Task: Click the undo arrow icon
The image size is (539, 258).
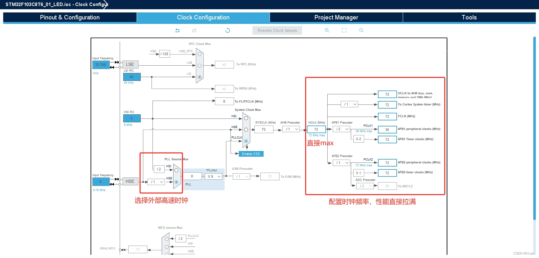Action: tap(177, 30)
